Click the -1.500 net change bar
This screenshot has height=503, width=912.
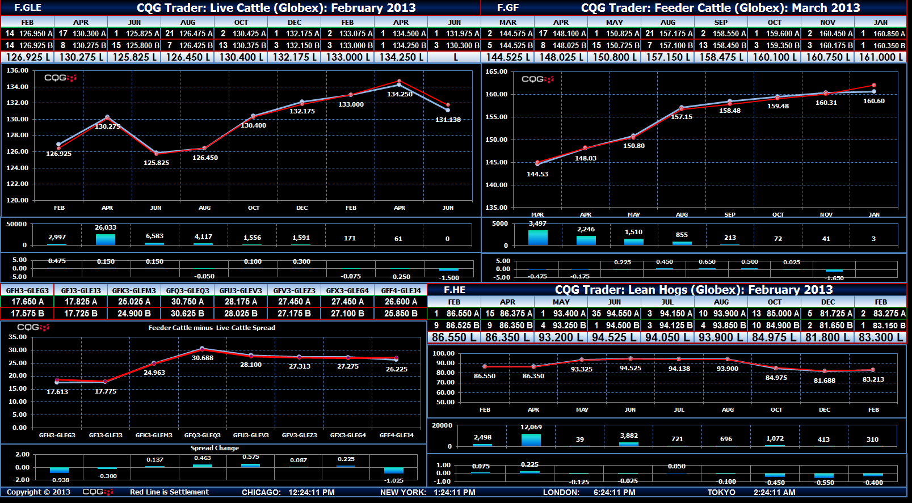[x=448, y=270]
